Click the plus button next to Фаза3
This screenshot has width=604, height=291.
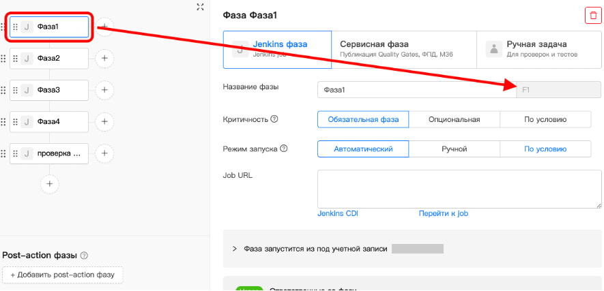(104, 90)
